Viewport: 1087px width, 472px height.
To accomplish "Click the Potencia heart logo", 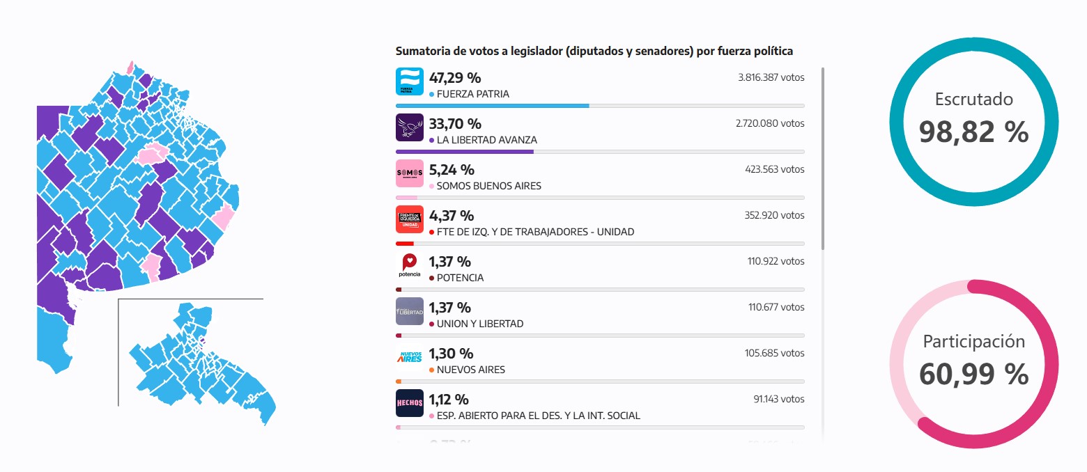I will 409,265.
